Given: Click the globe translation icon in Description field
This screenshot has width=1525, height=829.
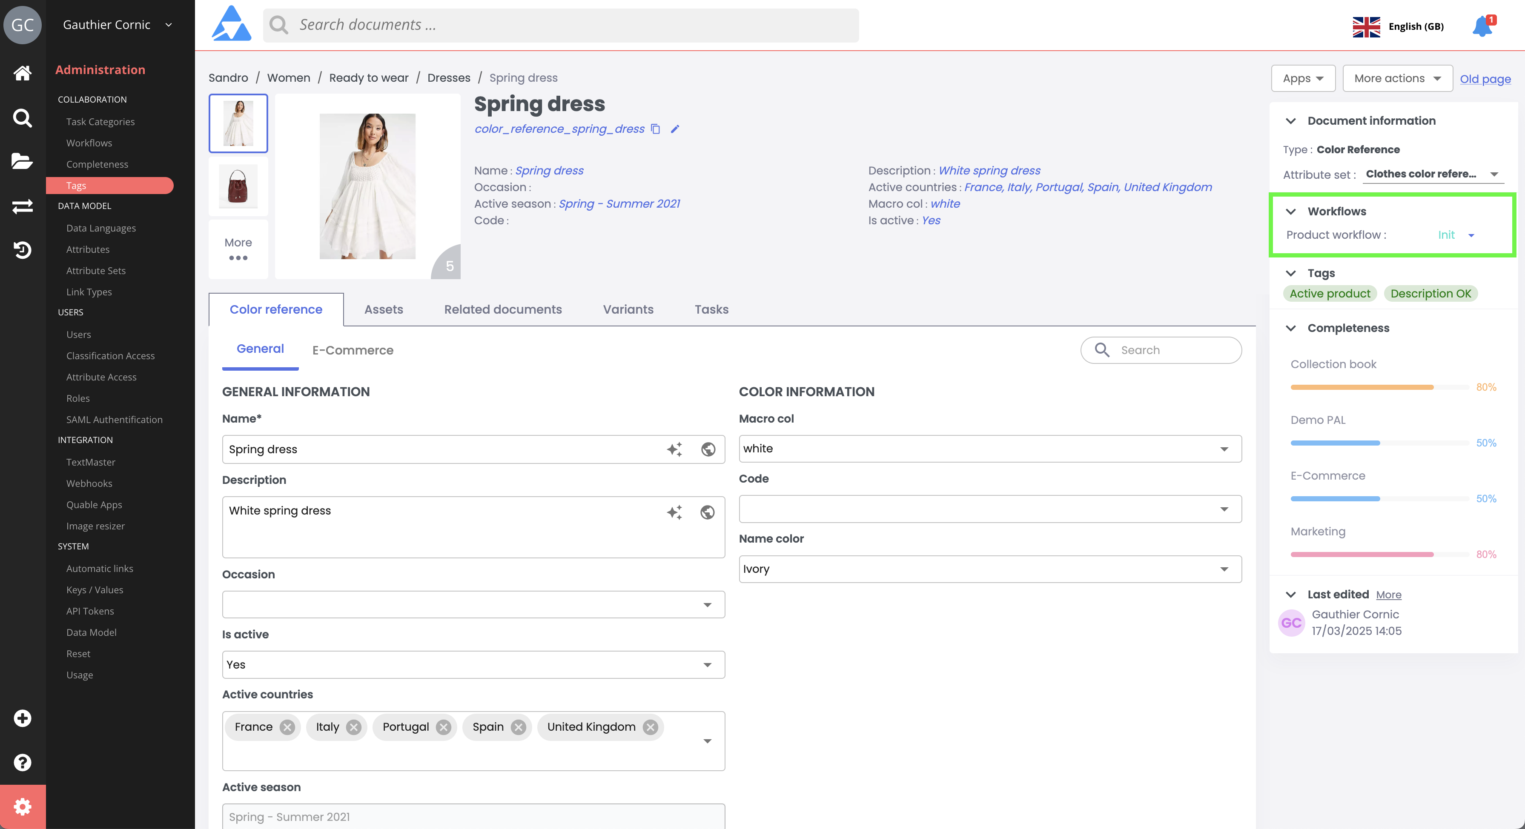Looking at the screenshot, I should coord(708,512).
